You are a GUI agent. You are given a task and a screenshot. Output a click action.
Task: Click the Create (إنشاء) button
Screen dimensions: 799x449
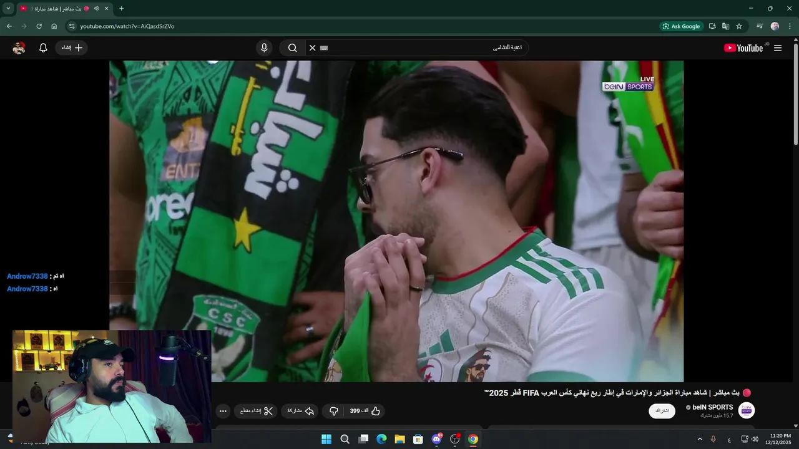pos(71,48)
